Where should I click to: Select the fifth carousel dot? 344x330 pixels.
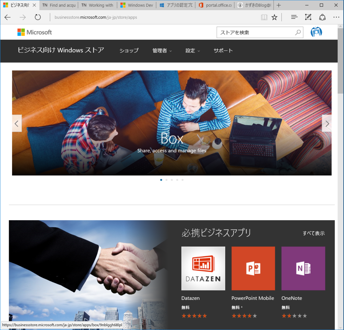(x=182, y=180)
